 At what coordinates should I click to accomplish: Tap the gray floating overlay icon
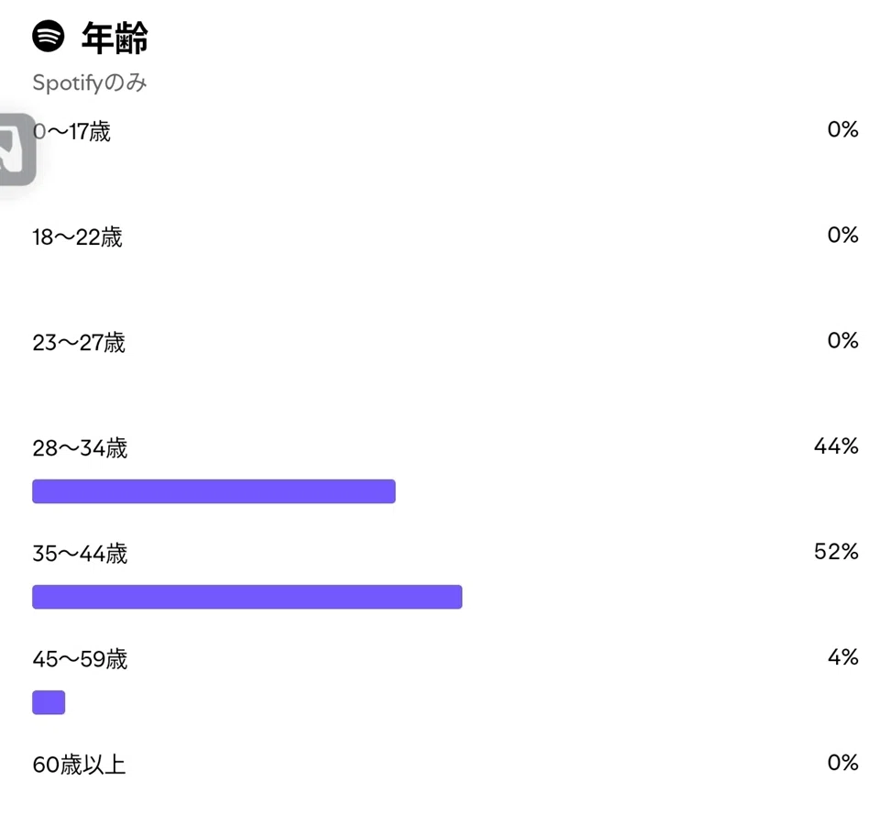pos(17,149)
